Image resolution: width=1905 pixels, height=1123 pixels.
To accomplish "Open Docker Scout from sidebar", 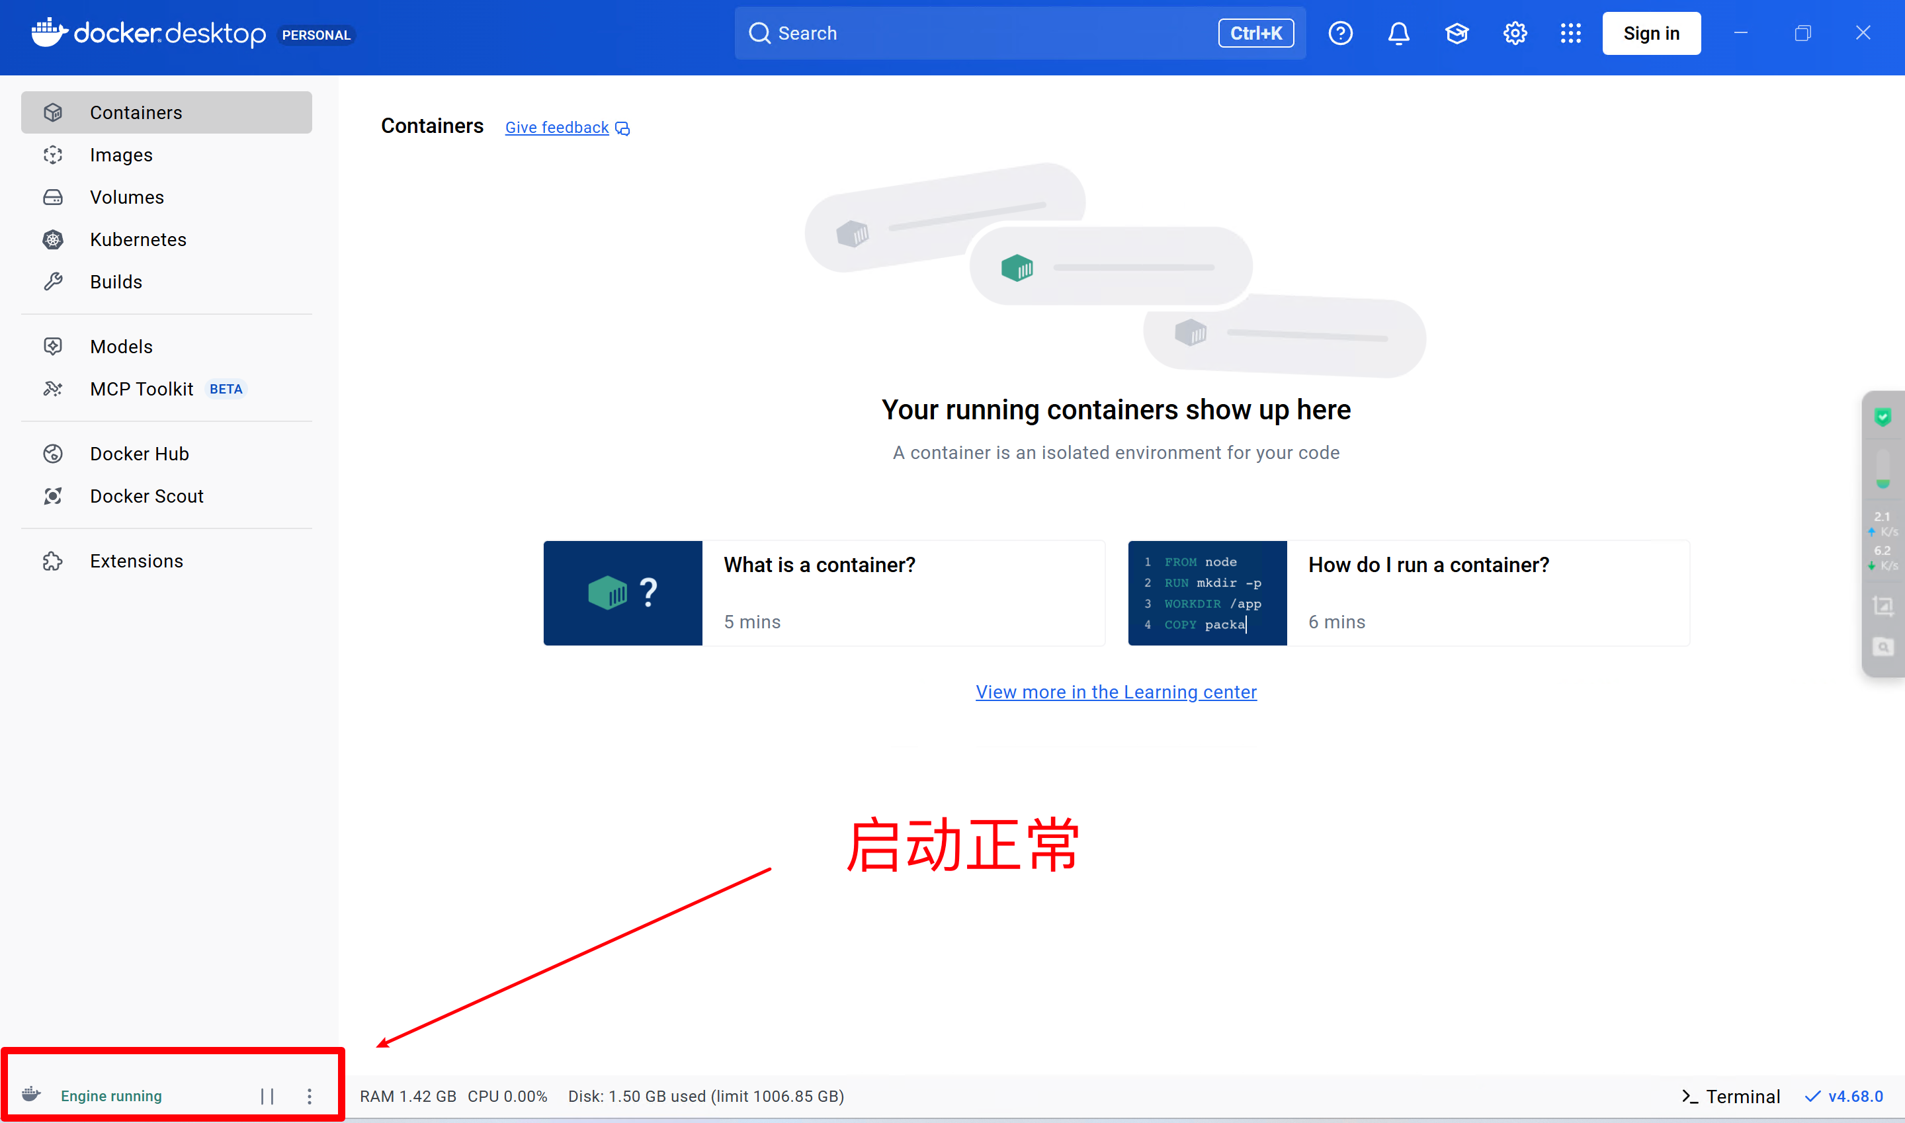I will click(147, 497).
